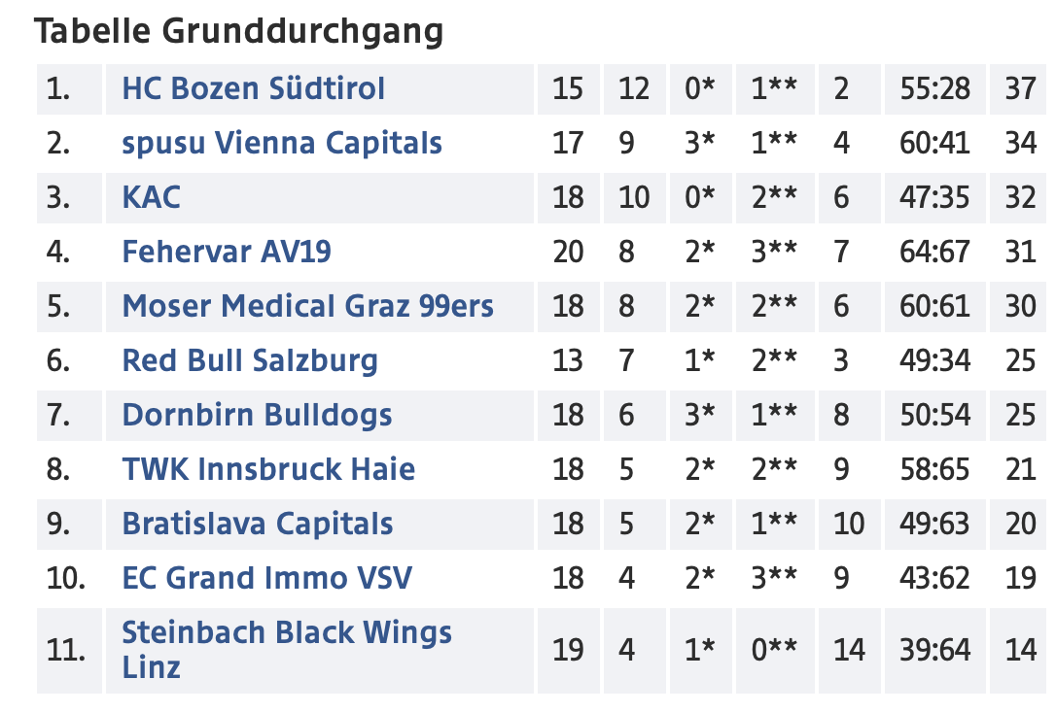Select Bratislava Capitals team link
The width and height of the screenshot is (1056, 713).
point(258,524)
